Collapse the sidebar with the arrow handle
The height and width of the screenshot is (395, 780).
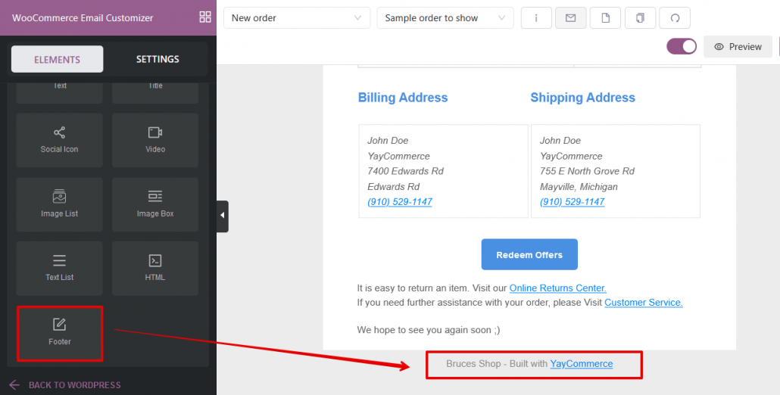[223, 216]
